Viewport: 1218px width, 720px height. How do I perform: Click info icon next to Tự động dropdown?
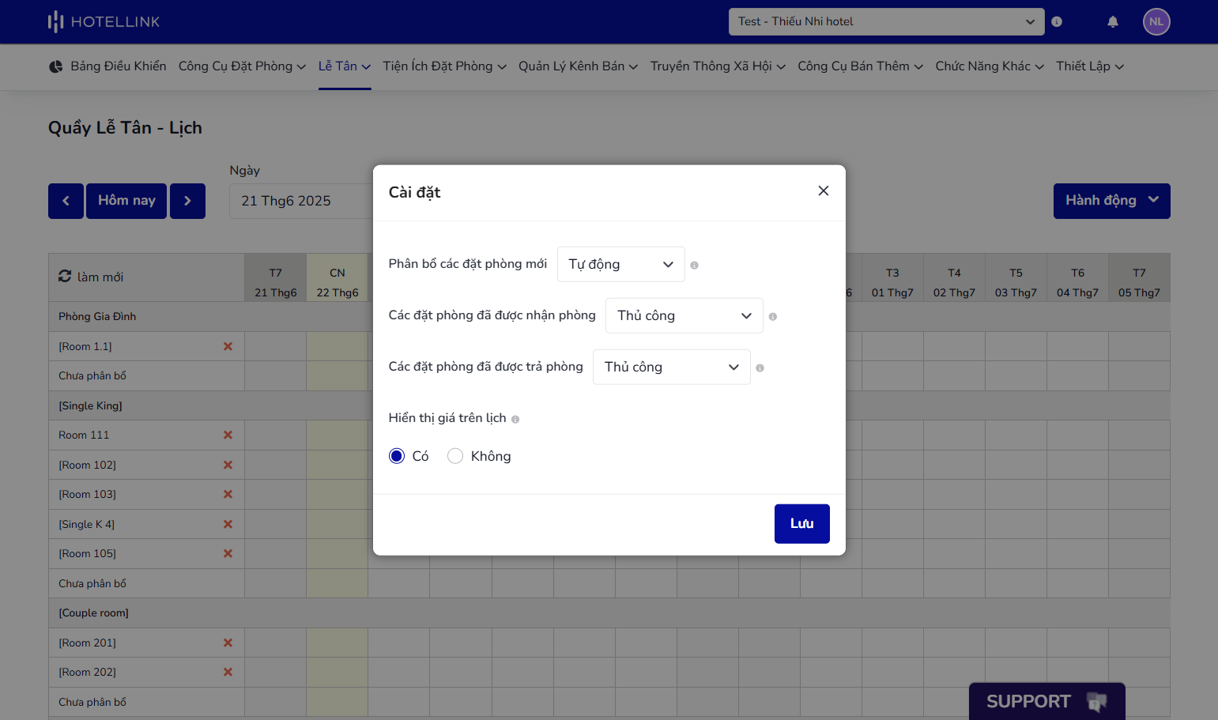click(x=694, y=266)
